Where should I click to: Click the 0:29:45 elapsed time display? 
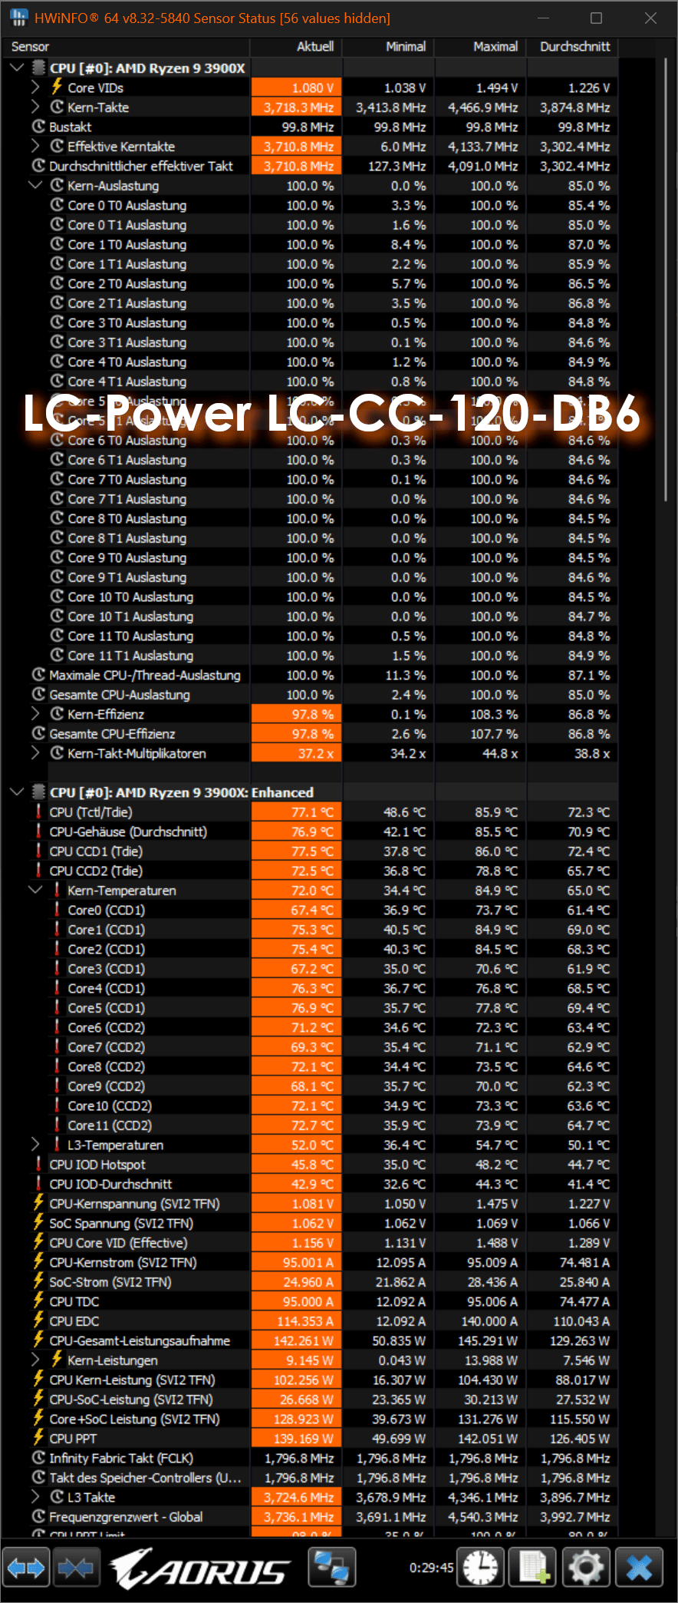(x=431, y=1568)
